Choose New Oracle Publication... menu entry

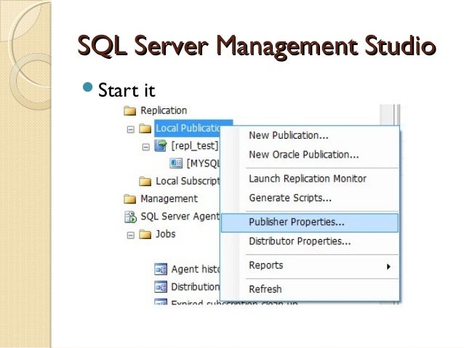310,155
